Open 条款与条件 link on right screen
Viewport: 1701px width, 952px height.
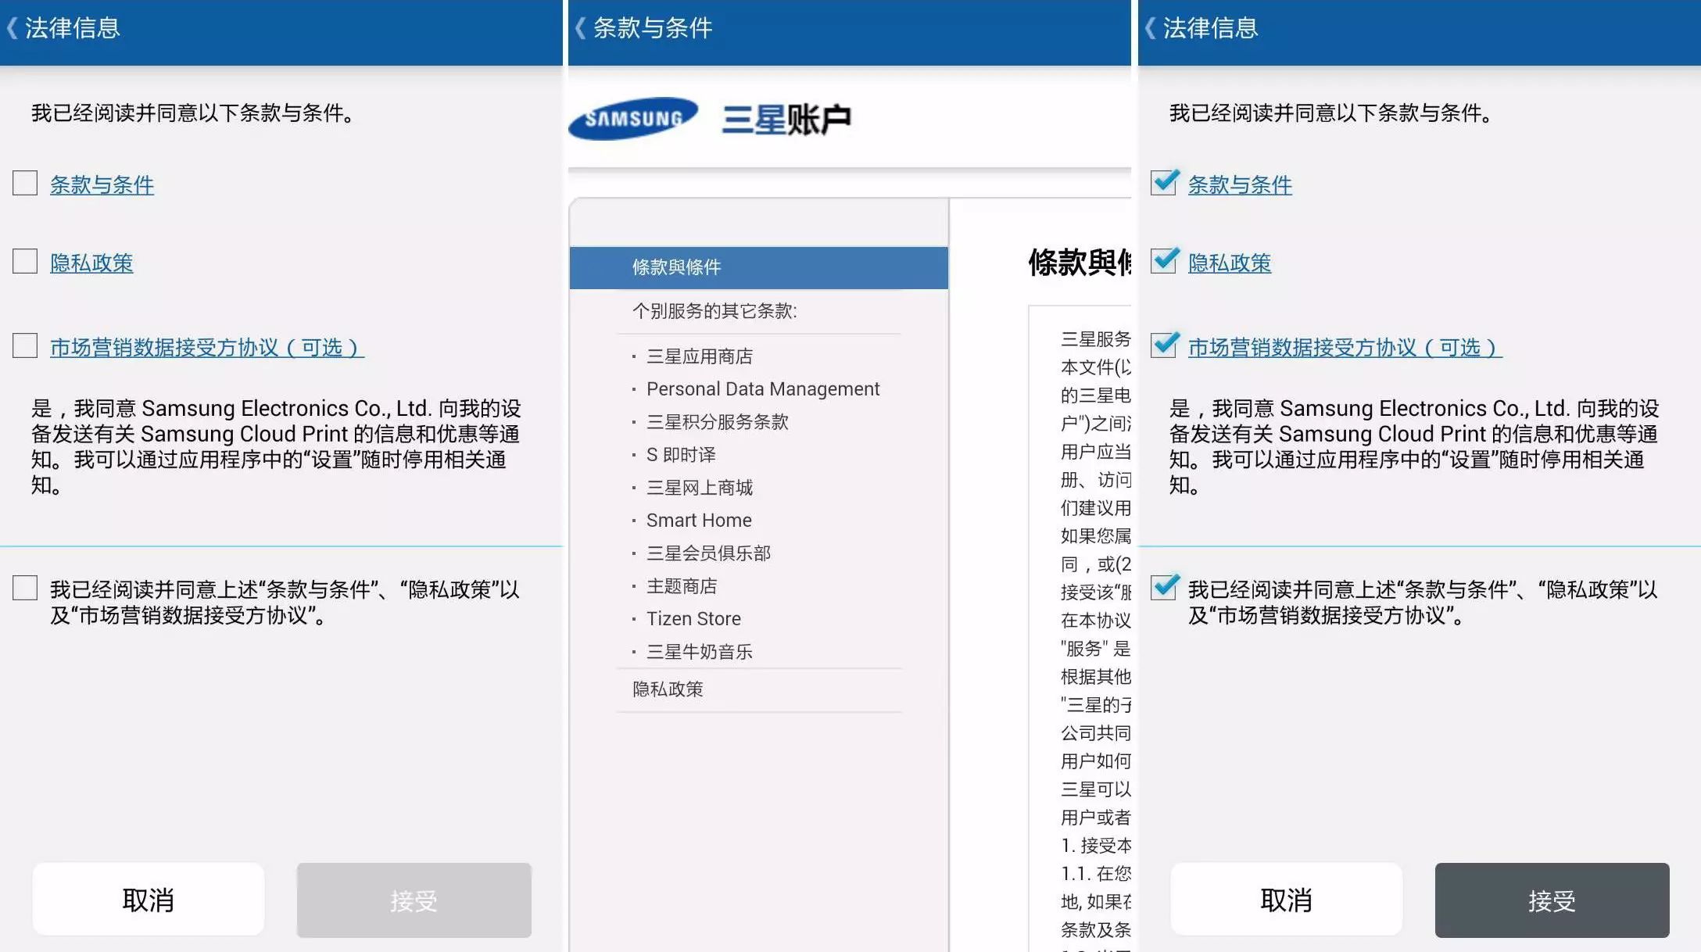(x=1240, y=185)
